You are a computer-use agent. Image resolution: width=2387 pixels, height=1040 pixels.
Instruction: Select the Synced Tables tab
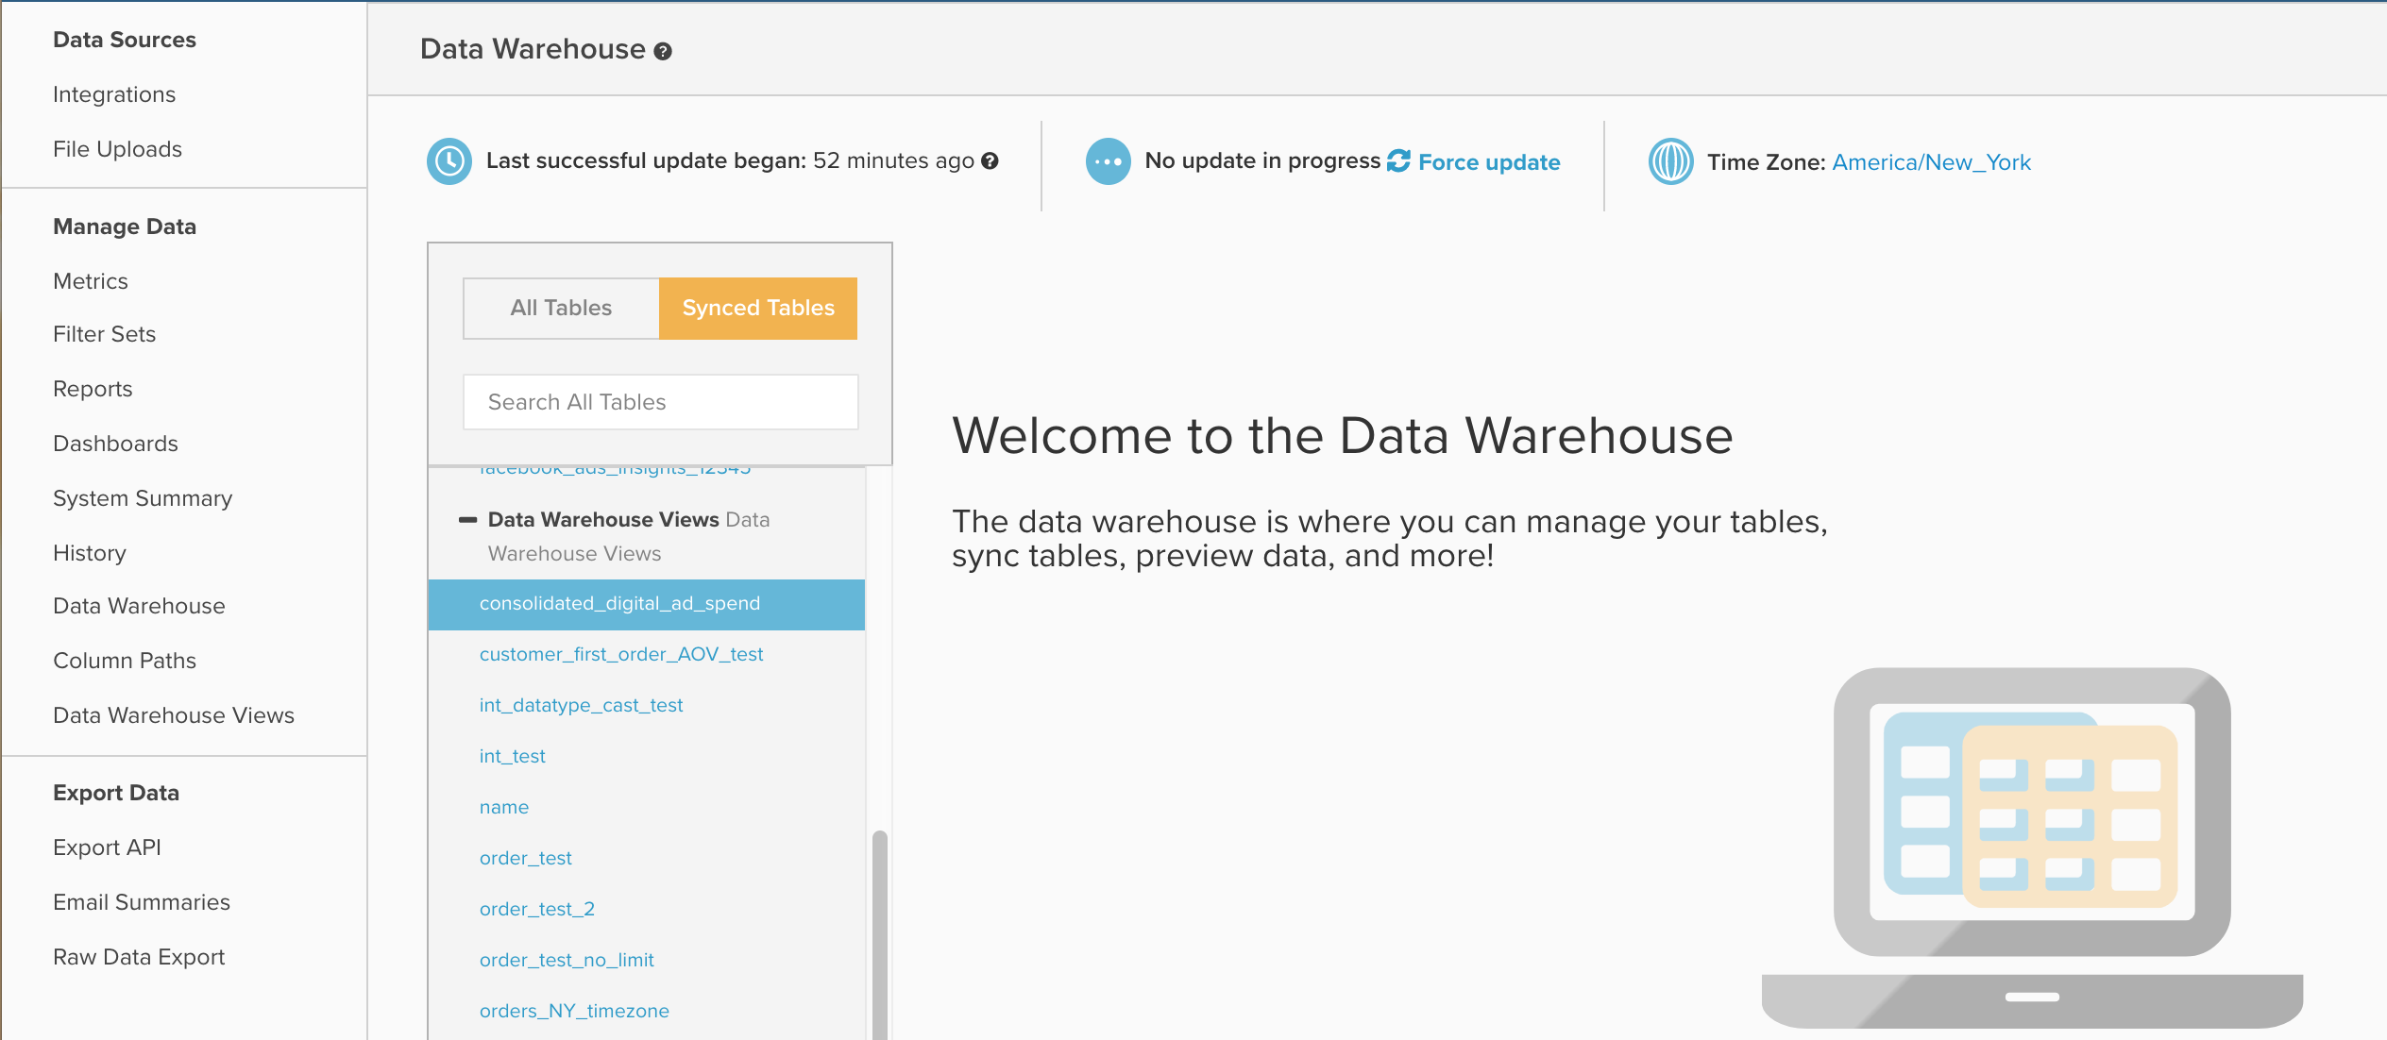(x=758, y=309)
